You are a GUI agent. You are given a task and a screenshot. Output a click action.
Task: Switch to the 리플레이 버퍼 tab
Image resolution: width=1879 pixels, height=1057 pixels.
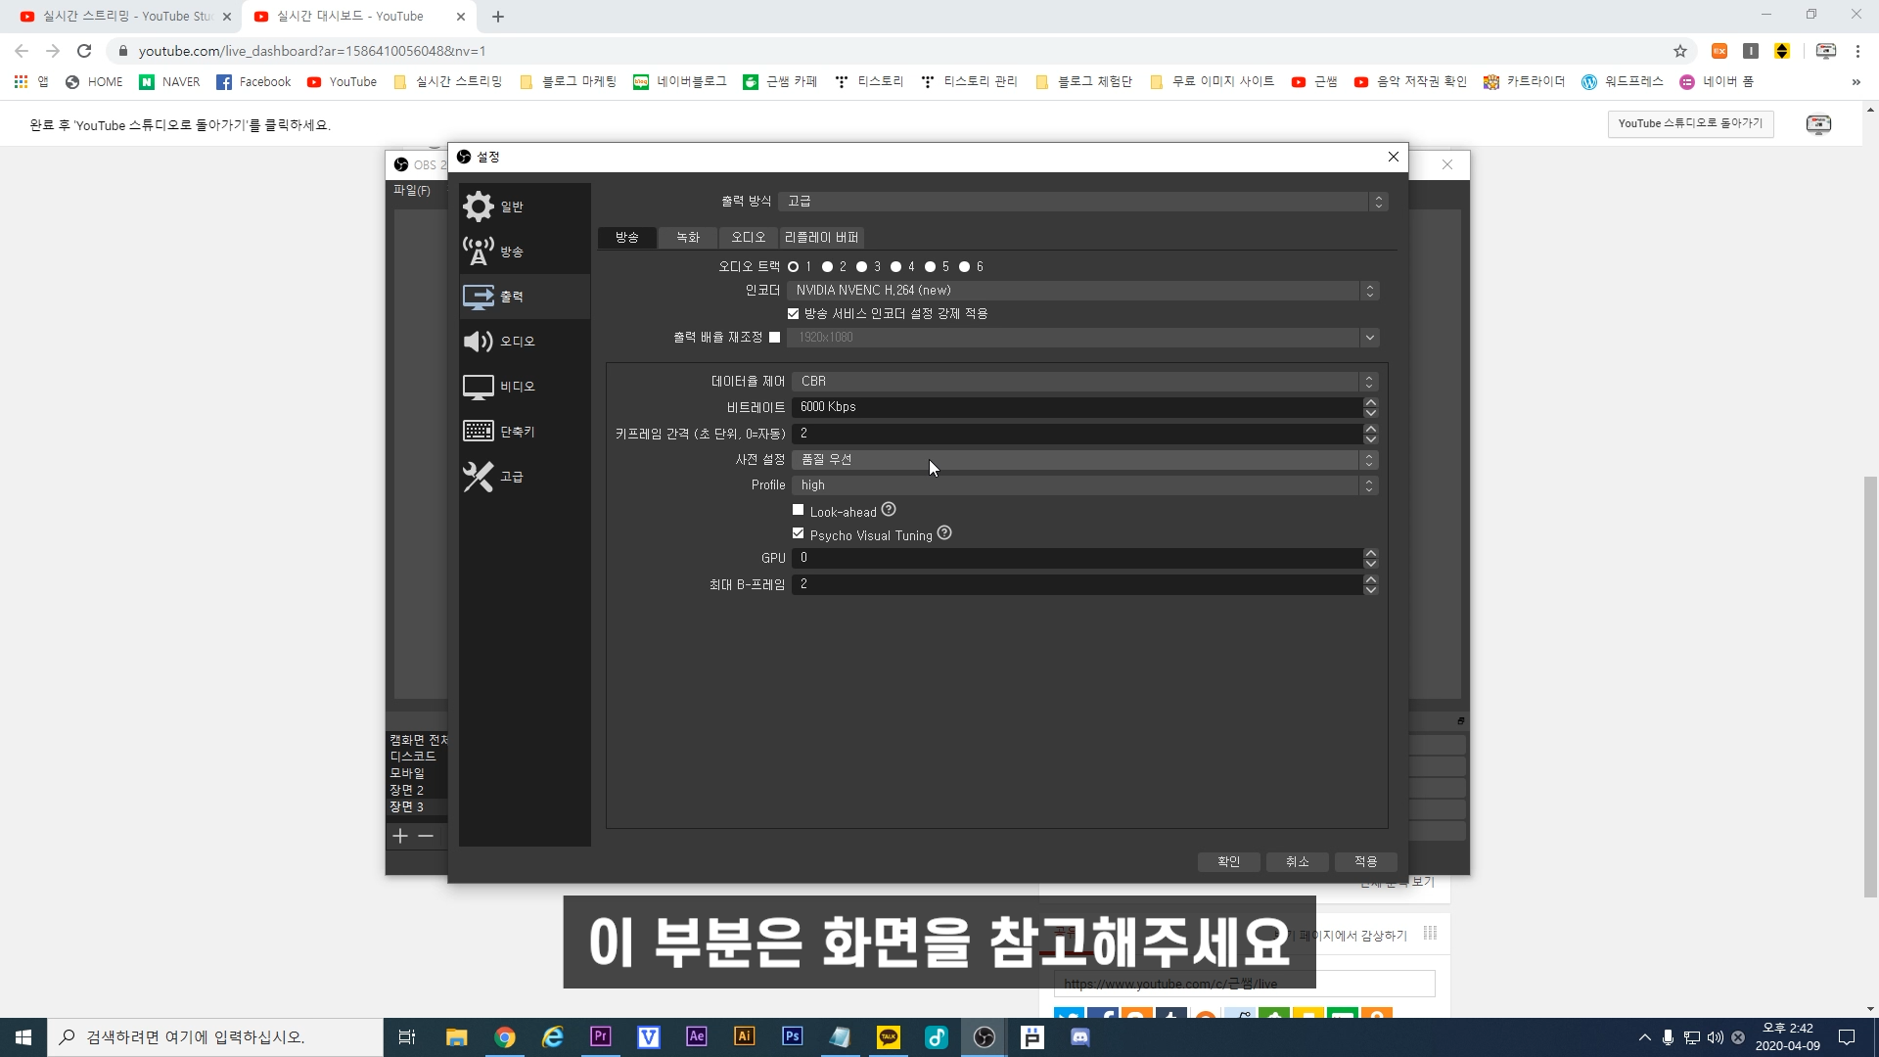click(x=821, y=238)
